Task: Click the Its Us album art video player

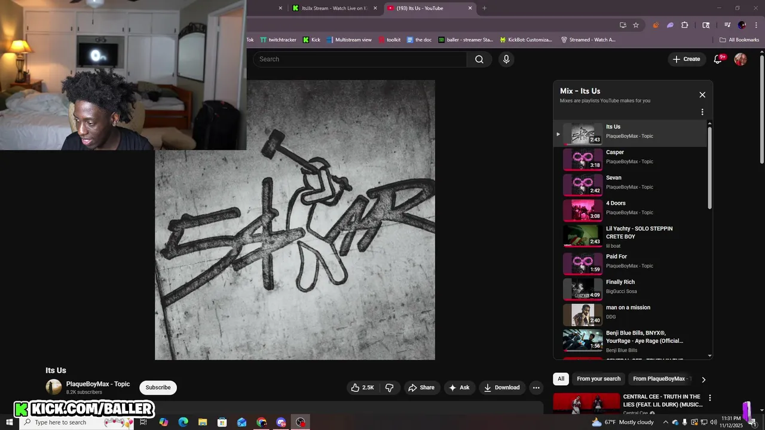Action: point(295,220)
